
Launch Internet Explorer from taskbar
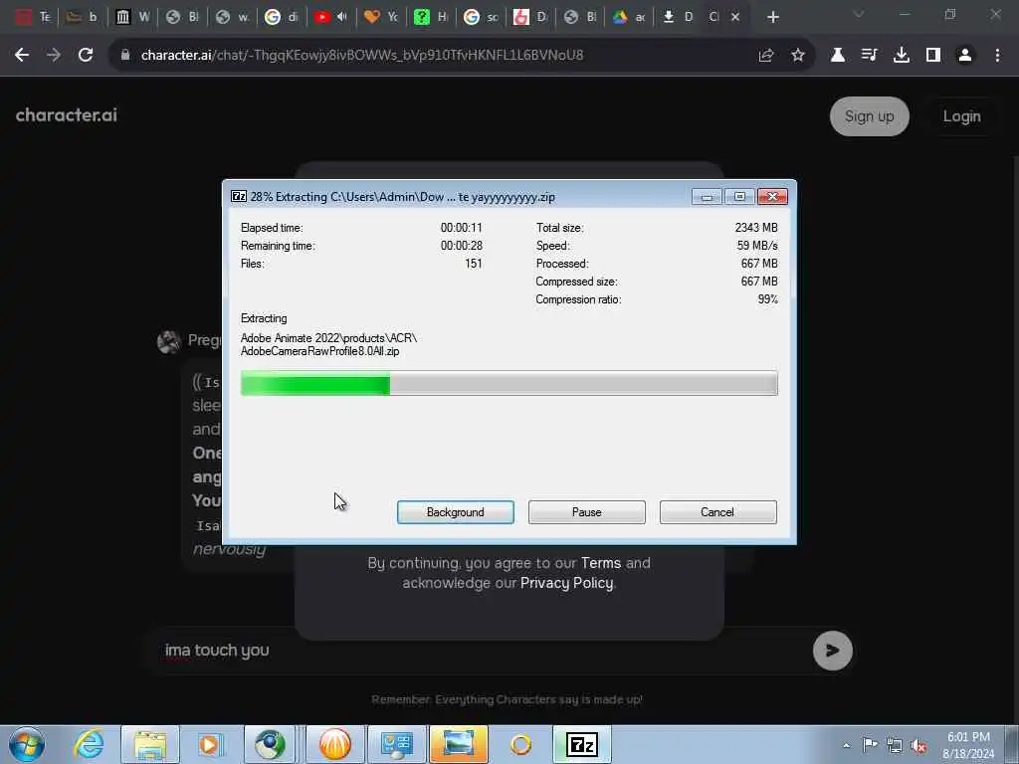click(x=89, y=744)
